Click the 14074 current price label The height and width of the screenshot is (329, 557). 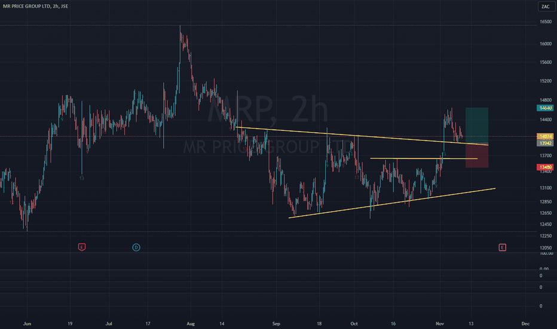pos(545,136)
